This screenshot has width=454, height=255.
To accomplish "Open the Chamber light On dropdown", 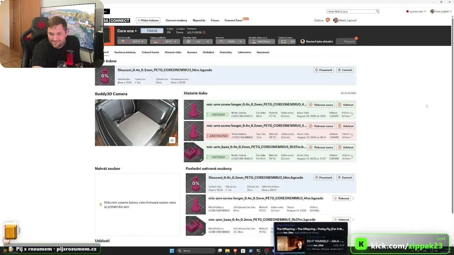I will [198, 41].
